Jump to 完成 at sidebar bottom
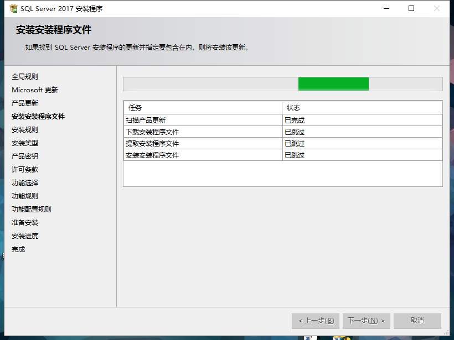The width and height of the screenshot is (454, 340). [18, 249]
